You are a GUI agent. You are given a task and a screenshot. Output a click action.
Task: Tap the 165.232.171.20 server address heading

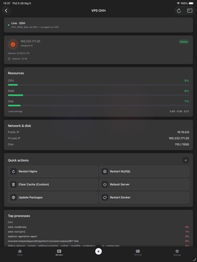point(30,41)
